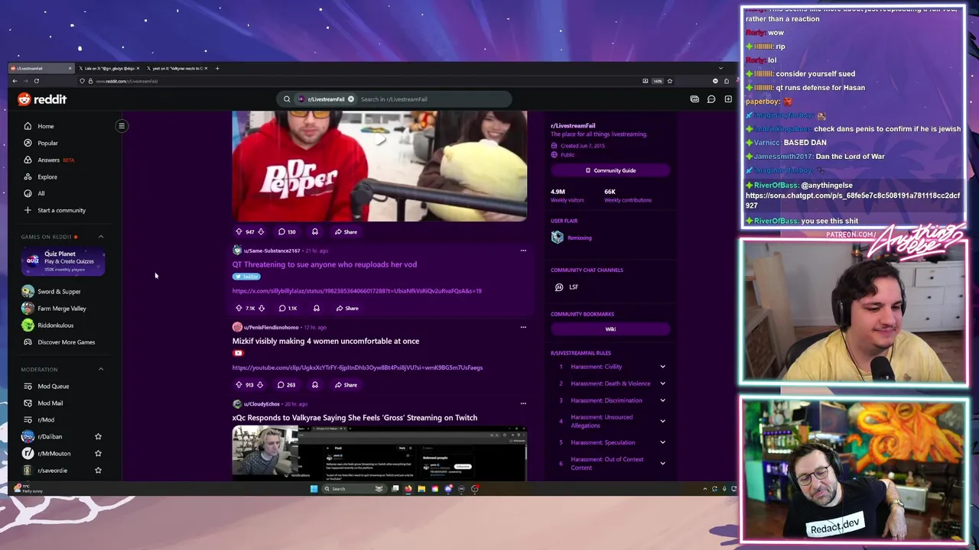The width and height of the screenshot is (979, 550).
Task: Remove r/LivestreamFail search scope chip
Action: coord(351,99)
